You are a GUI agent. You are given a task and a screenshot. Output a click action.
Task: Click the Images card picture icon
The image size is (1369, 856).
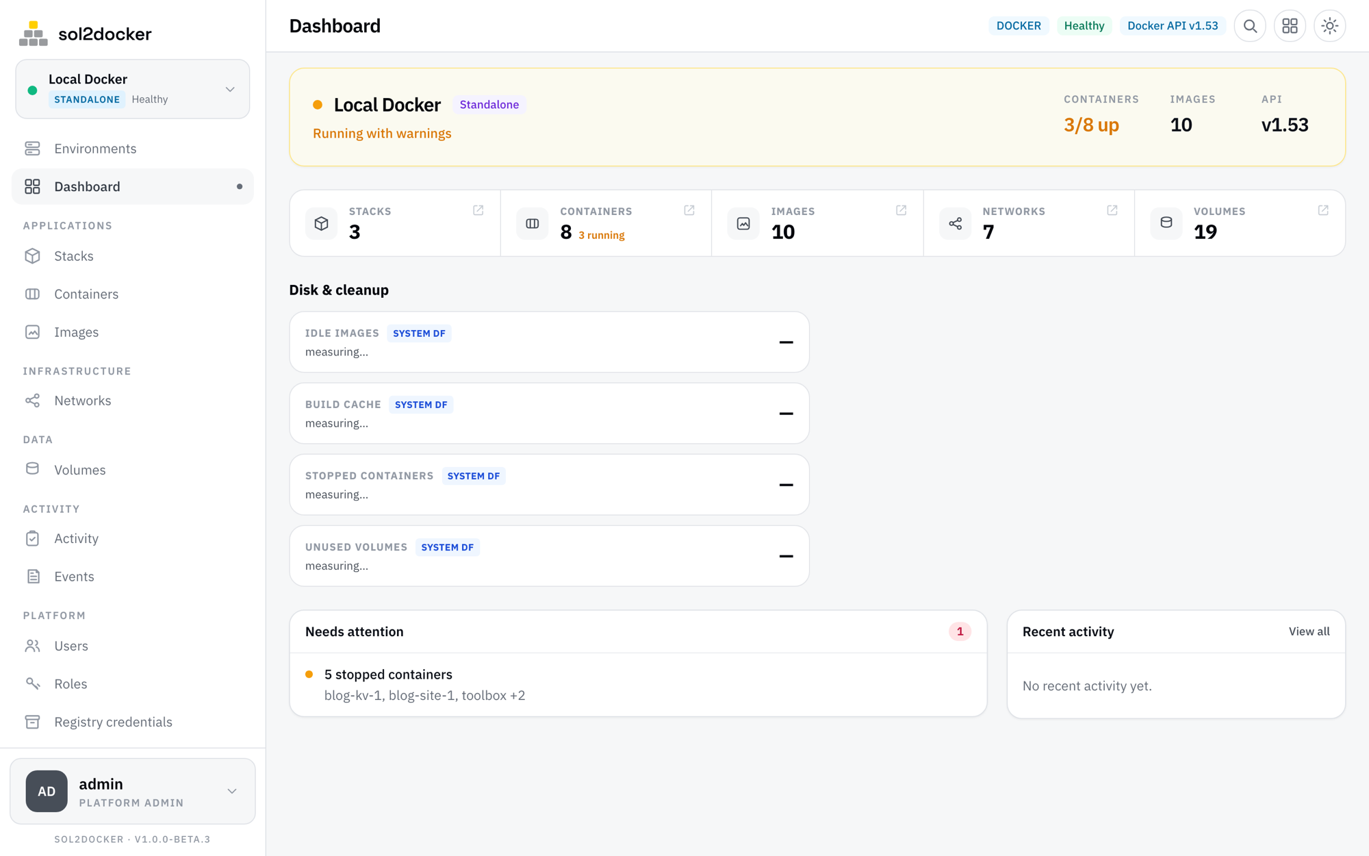(743, 223)
